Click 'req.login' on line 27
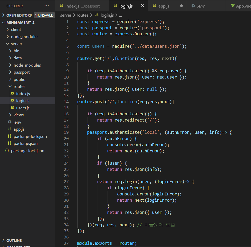251x247 pixels. click(126, 181)
